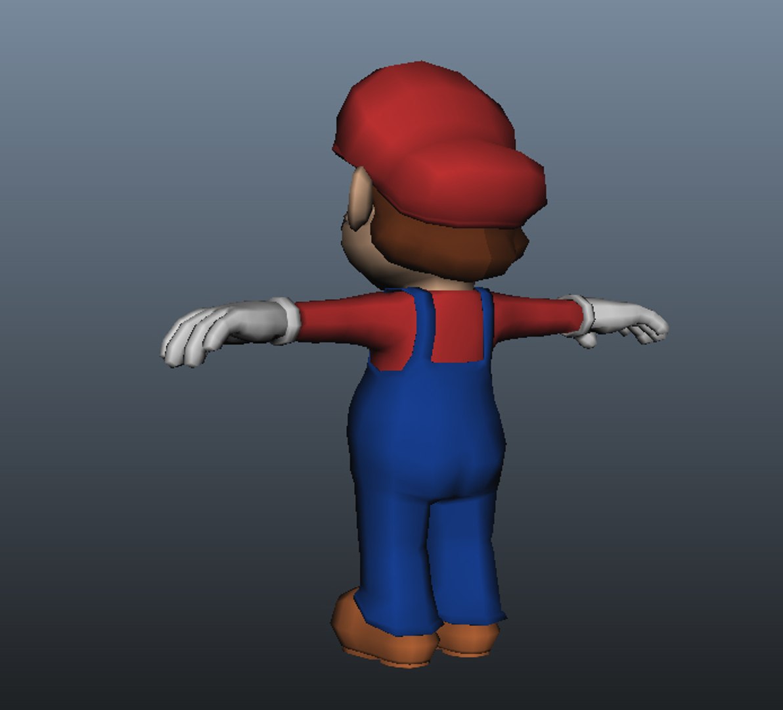
Task: Select Mario's red cap in the viewport
Action: pyautogui.click(x=439, y=145)
